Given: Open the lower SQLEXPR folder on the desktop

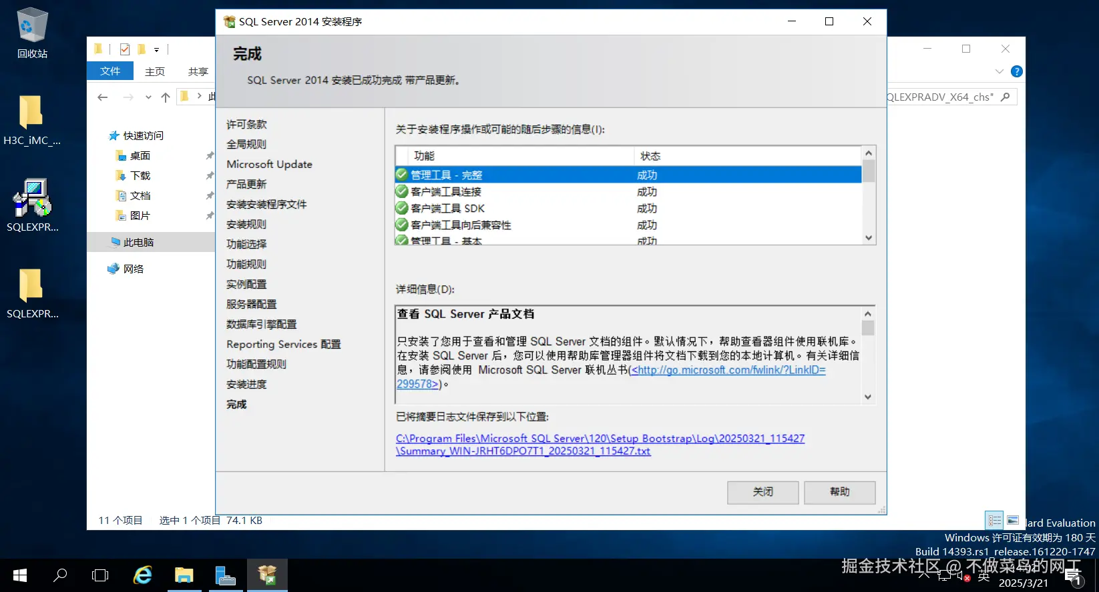Looking at the screenshot, I should (32, 293).
